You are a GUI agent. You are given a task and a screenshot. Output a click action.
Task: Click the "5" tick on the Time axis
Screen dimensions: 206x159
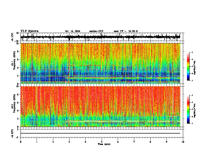(102, 142)
